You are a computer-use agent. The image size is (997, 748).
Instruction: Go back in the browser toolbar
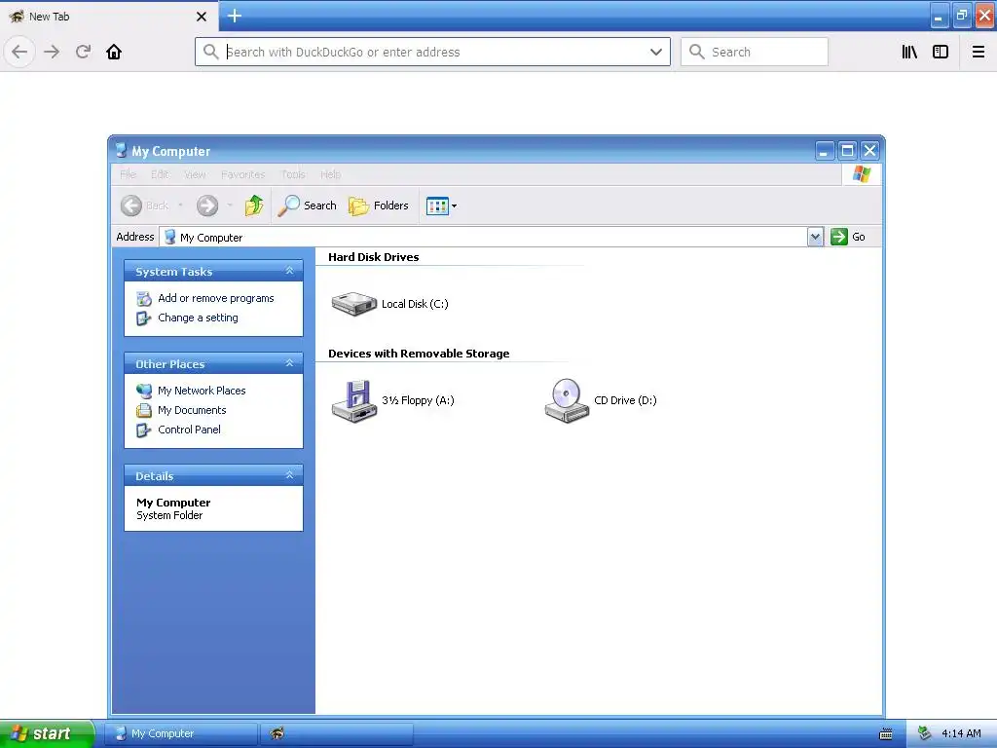pyautogui.click(x=19, y=52)
